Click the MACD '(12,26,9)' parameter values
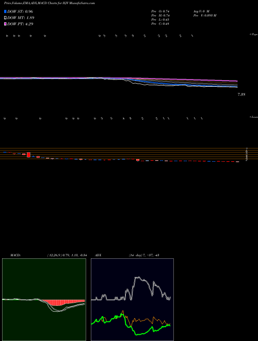The image size is (258, 341). coord(67,255)
